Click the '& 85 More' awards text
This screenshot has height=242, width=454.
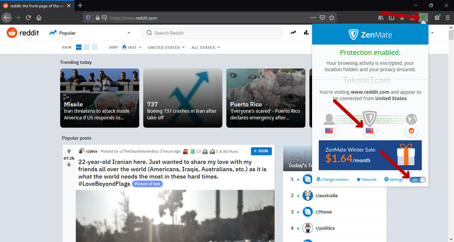pyautogui.click(x=229, y=151)
